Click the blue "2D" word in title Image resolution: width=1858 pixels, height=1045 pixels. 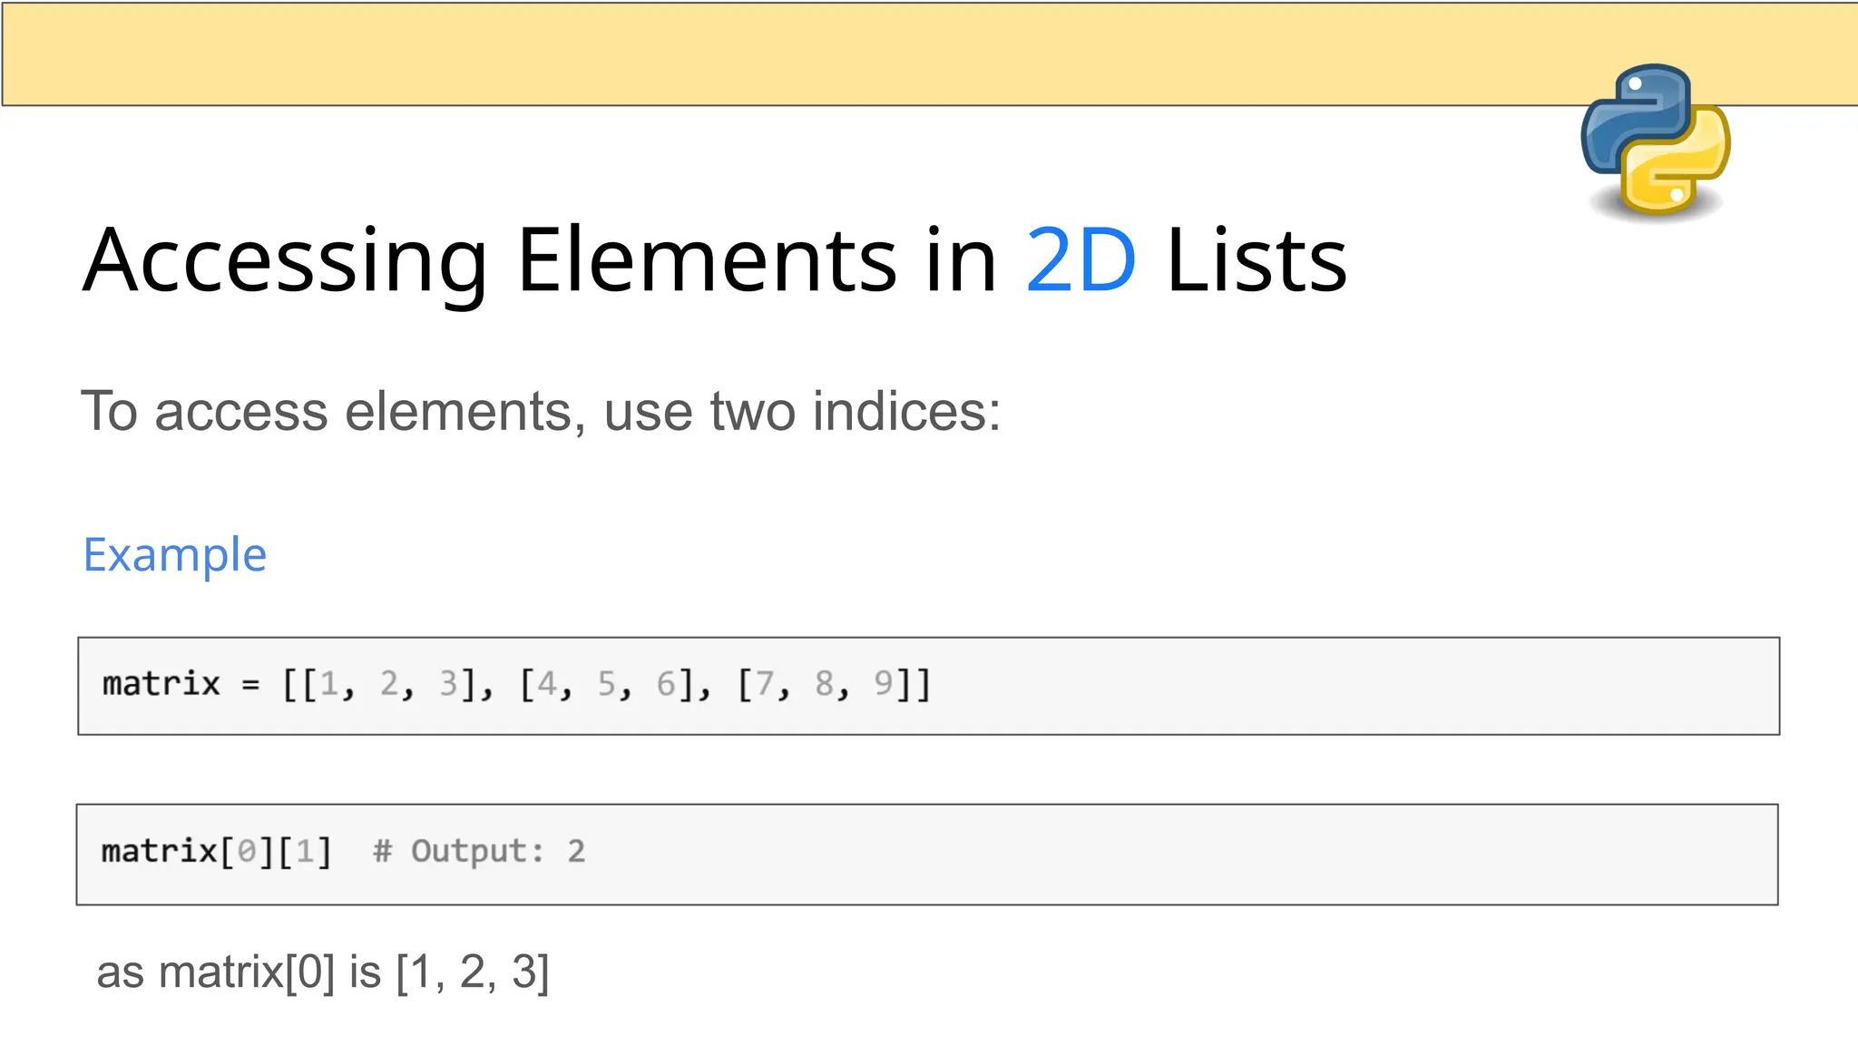pos(1080,261)
